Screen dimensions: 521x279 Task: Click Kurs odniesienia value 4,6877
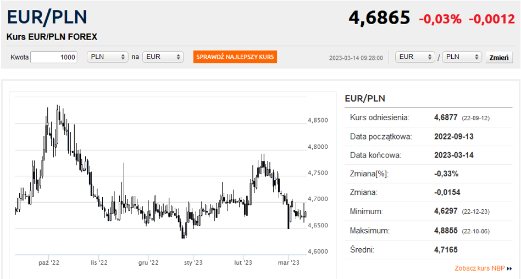[446, 118]
